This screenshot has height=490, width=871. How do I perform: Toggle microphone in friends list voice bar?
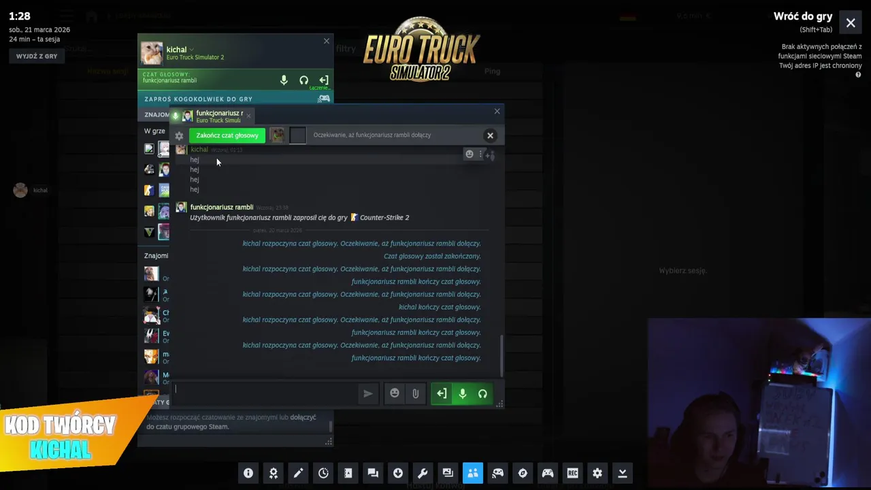point(284,80)
